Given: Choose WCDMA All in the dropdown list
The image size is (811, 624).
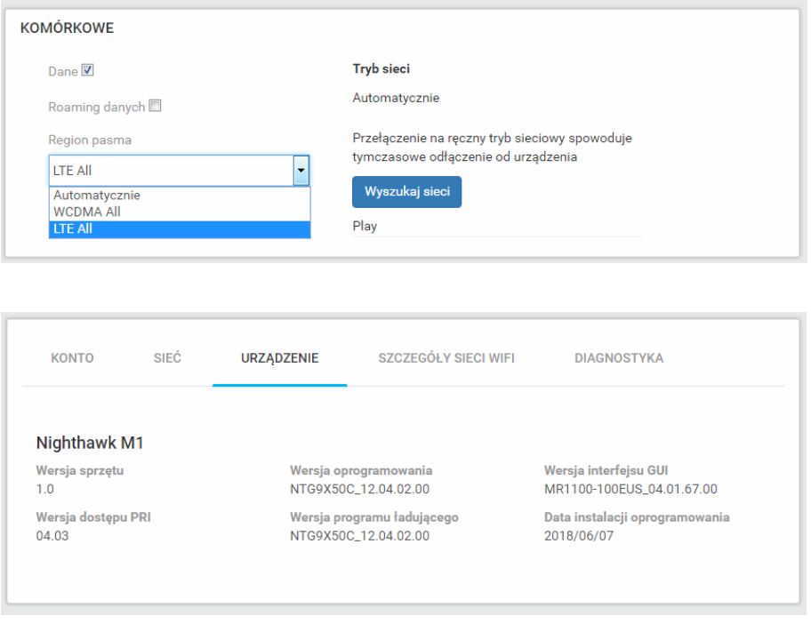Looking at the screenshot, I should (x=87, y=212).
